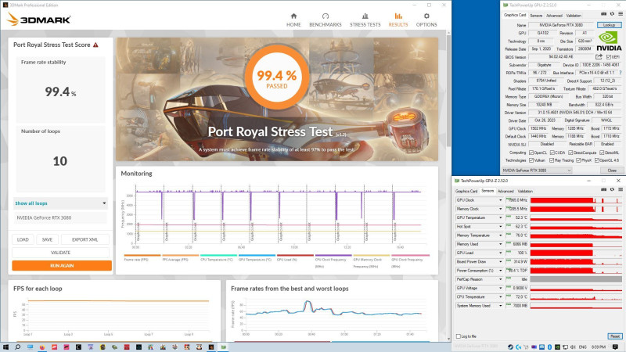Open hamburger menu in GPU-Z Sensors window
The width and height of the screenshot is (626, 352).
[x=620, y=190]
